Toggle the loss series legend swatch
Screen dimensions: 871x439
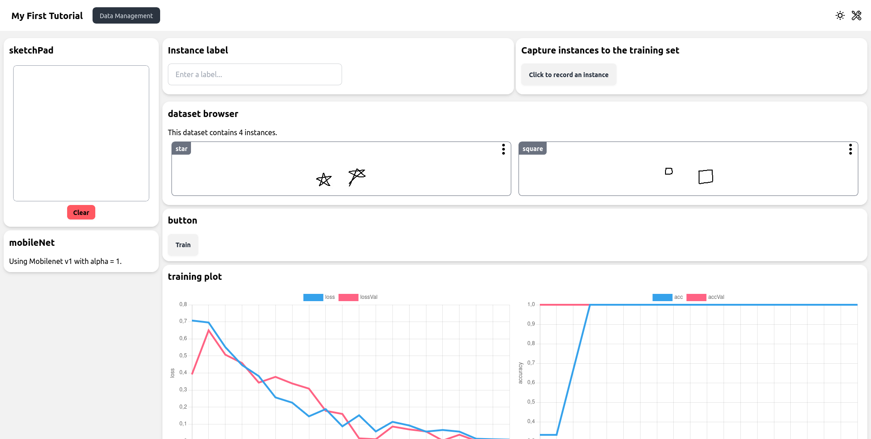pyautogui.click(x=313, y=298)
